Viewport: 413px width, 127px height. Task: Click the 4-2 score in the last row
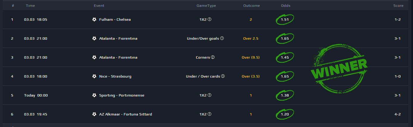click(398, 114)
